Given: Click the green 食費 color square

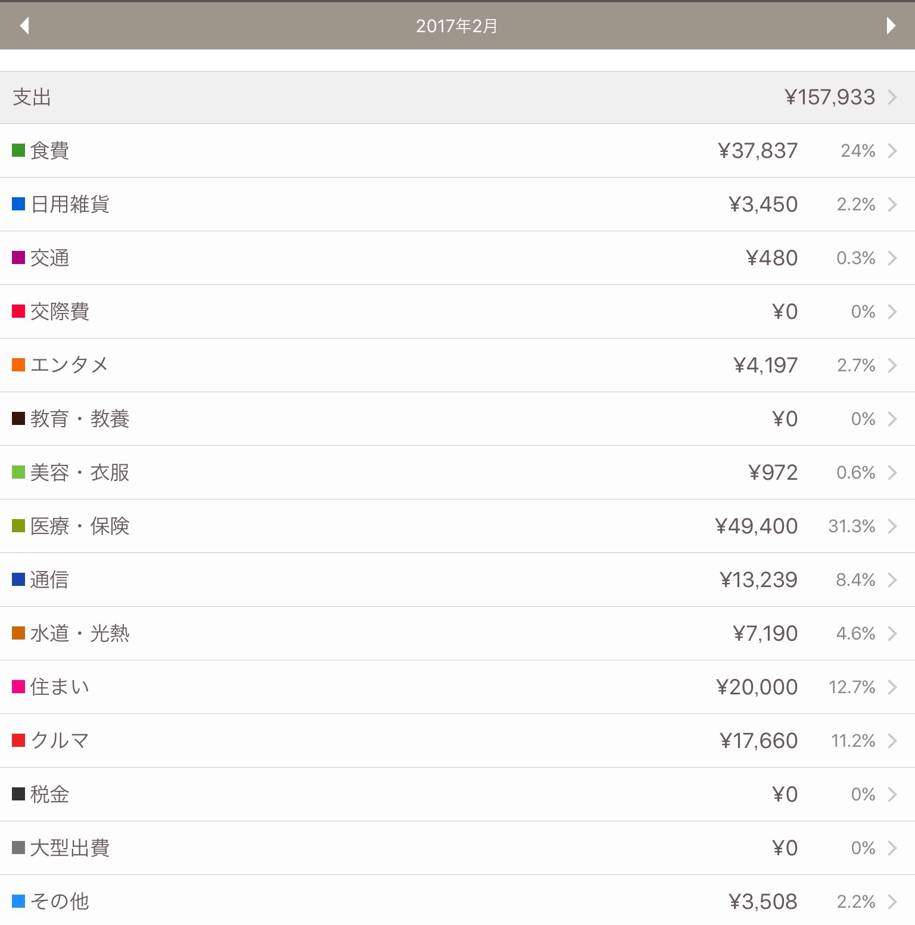Looking at the screenshot, I should point(18,150).
